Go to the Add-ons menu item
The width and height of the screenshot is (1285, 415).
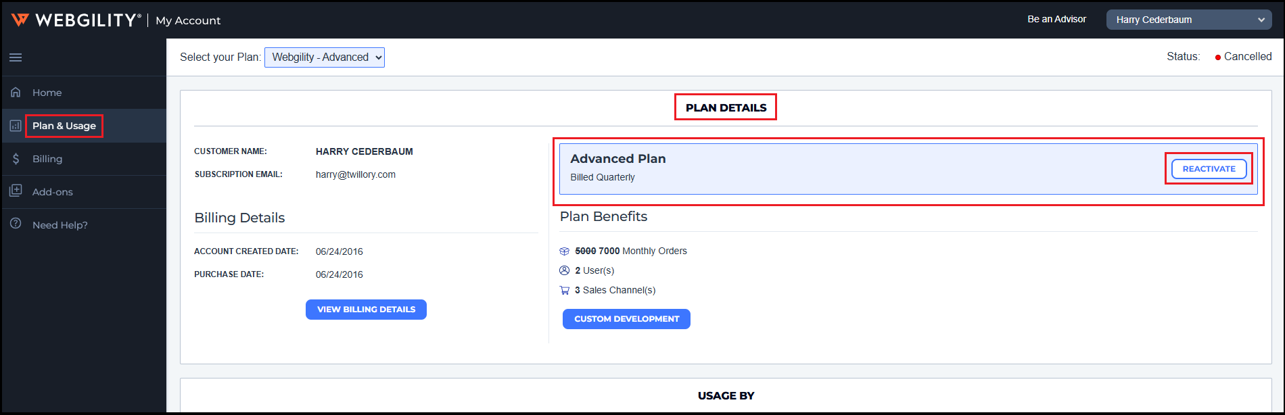coord(53,192)
